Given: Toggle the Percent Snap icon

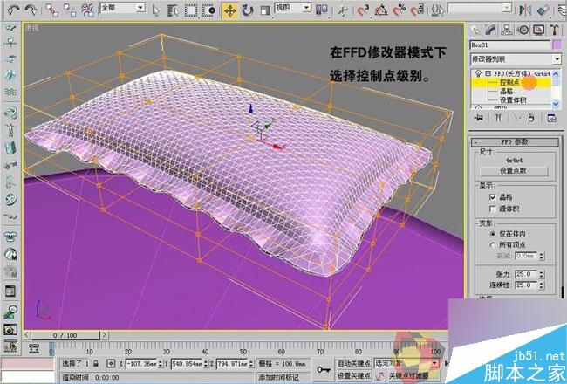Looking at the screenshot, I should pos(399,10).
